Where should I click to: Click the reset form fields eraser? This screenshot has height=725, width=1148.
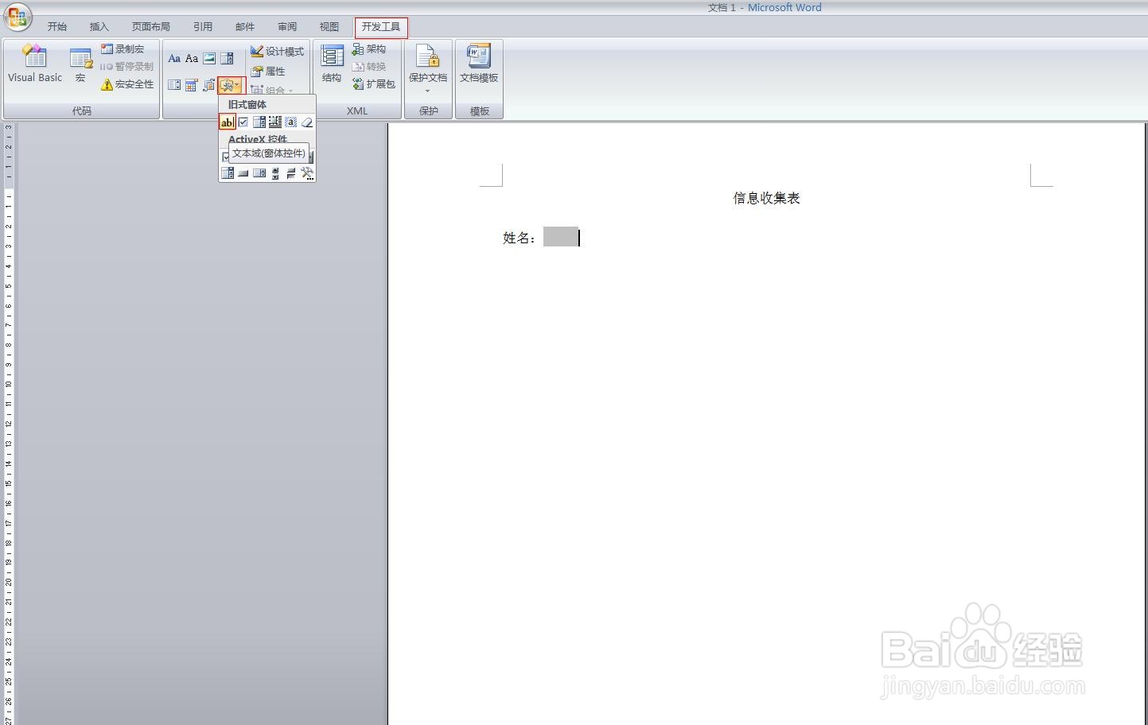coord(307,122)
